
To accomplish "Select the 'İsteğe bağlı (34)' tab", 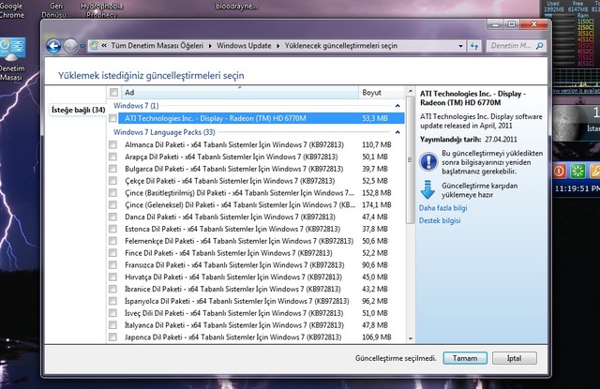I will click(78, 110).
